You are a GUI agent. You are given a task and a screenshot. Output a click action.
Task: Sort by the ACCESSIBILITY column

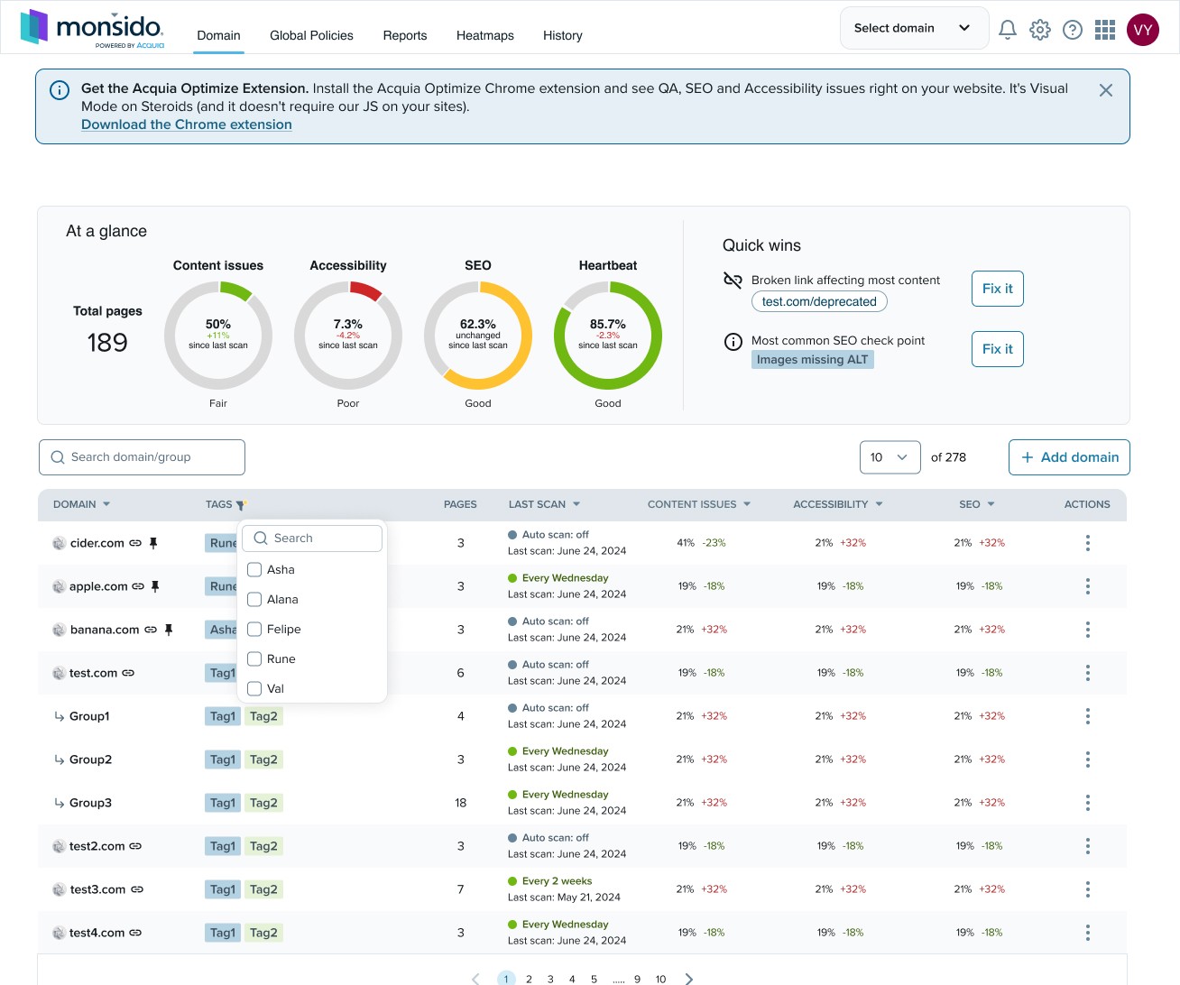click(x=838, y=504)
